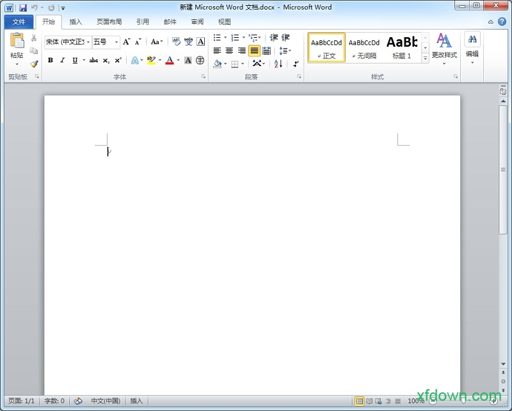Click the sort A-Z icon
Screen dimensions: 512x411
[278, 63]
